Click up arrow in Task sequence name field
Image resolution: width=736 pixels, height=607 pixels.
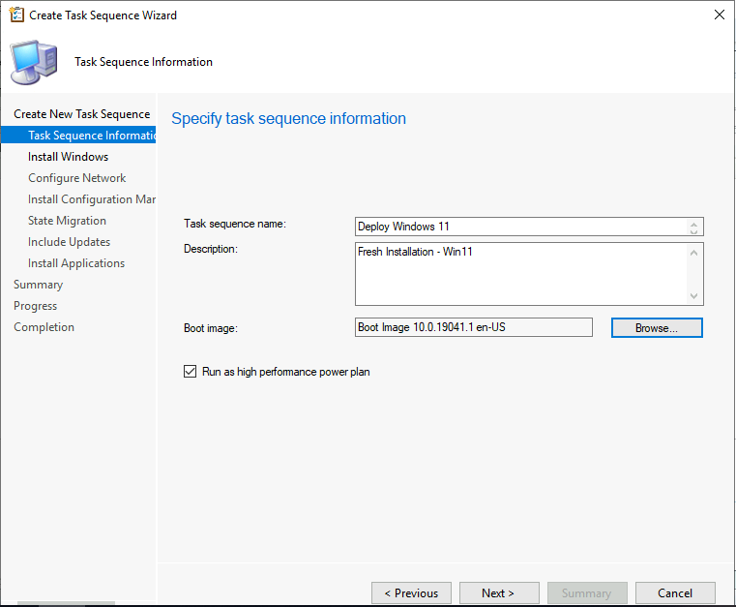pyautogui.click(x=693, y=224)
